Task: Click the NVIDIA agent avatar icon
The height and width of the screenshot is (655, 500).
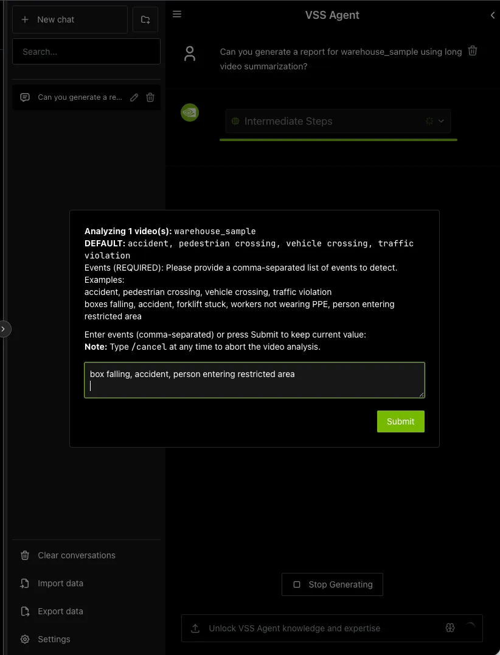Action: pyautogui.click(x=190, y=113)
